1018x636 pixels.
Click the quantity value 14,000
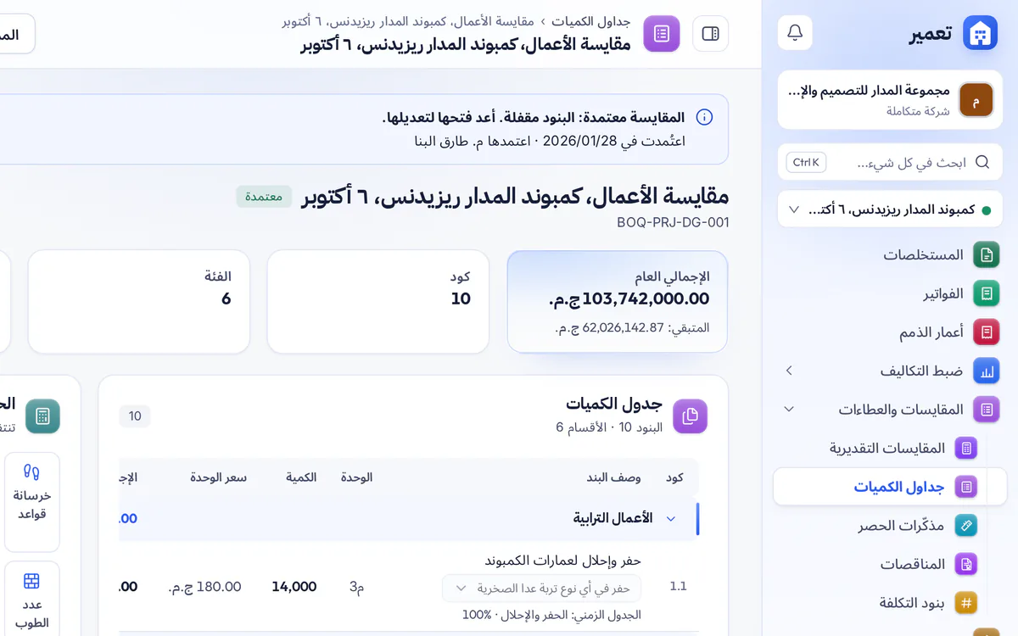[x=294, y=587]
